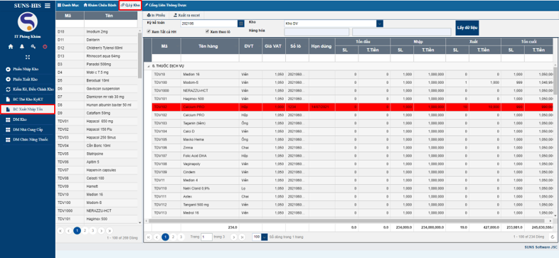Click the refresh icon at grid bottom right
Screen dimensions: 559x258
(x=553, y=237)
